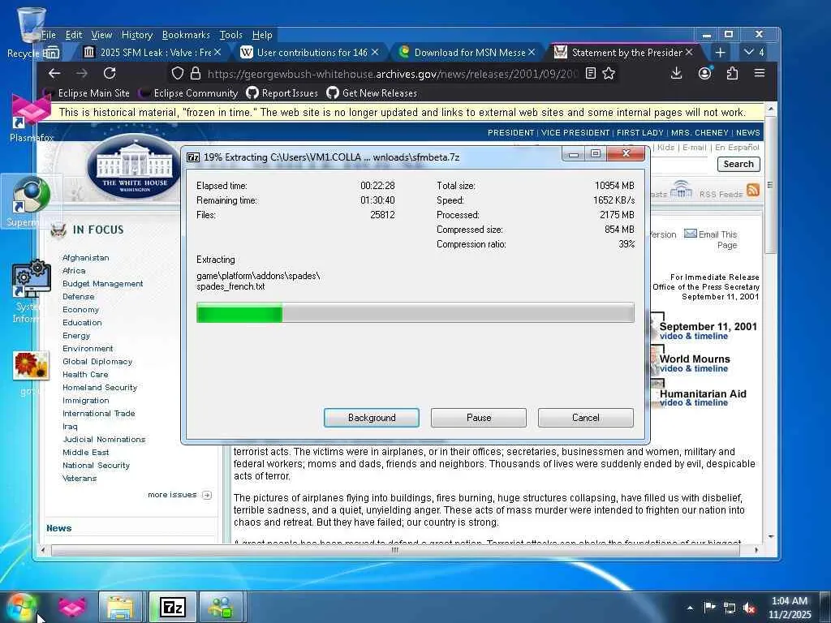Screen dimensions: 831x623
Task: Expand the list all tabs chevron
Action: (x=749, y=52)
